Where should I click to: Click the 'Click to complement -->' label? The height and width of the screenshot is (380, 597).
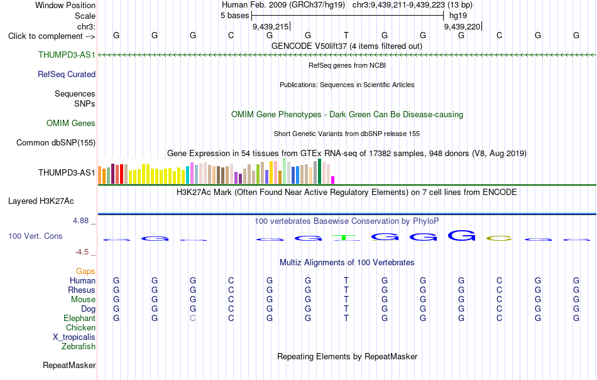(x=52, y=36)
